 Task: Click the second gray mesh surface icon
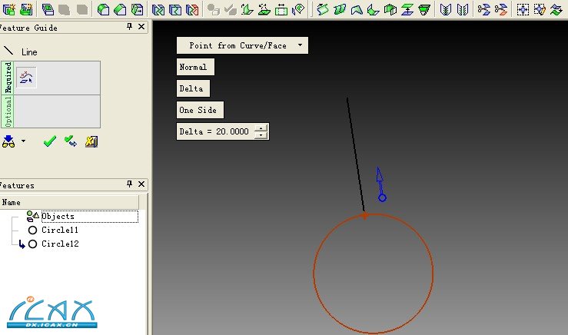(x=463, y=9)
